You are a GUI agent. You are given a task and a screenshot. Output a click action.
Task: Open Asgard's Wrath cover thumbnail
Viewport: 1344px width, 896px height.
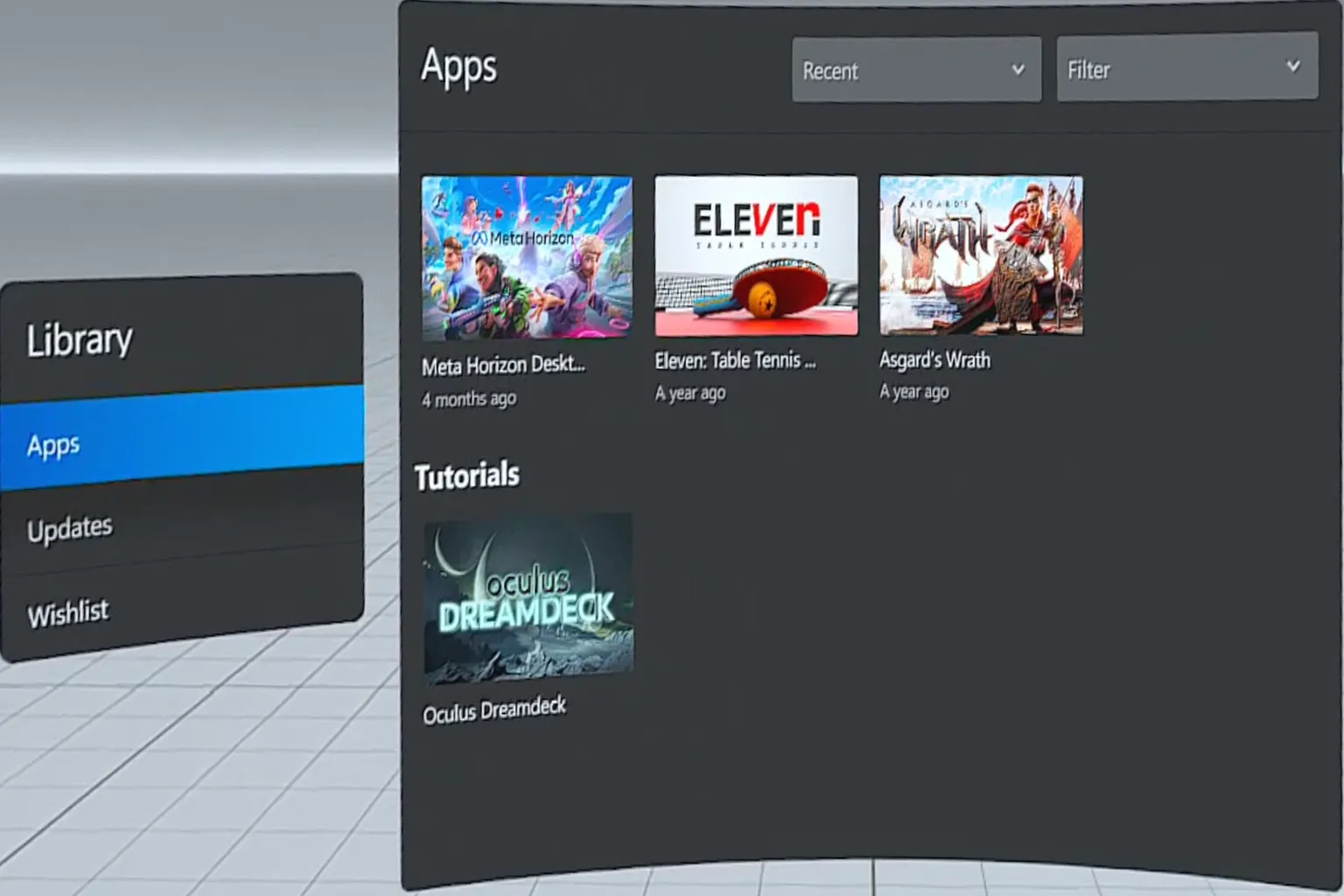point(981,255)
